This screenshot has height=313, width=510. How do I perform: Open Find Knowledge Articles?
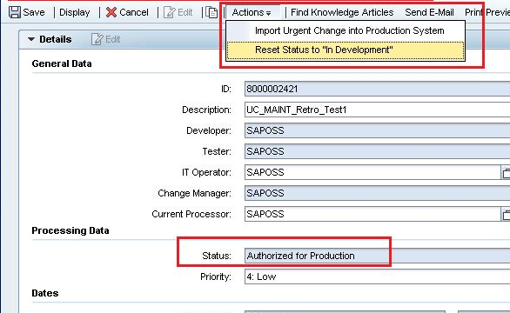[x=342, y=12]
